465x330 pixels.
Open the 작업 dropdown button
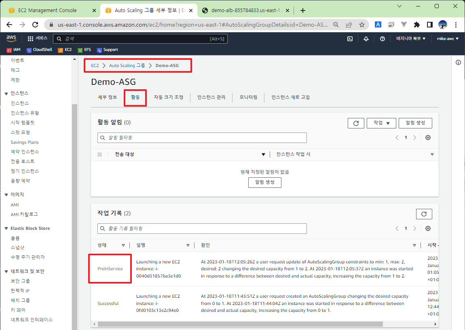[x=381, y=123]
